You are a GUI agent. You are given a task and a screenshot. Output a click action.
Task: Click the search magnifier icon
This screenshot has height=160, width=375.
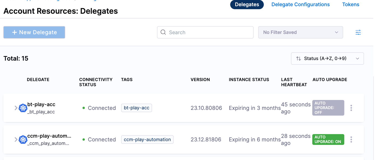[x=163, y=32]
